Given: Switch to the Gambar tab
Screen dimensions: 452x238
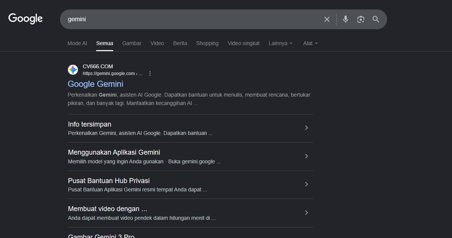Looking at the screenshot, I should [x=132, y=43].
